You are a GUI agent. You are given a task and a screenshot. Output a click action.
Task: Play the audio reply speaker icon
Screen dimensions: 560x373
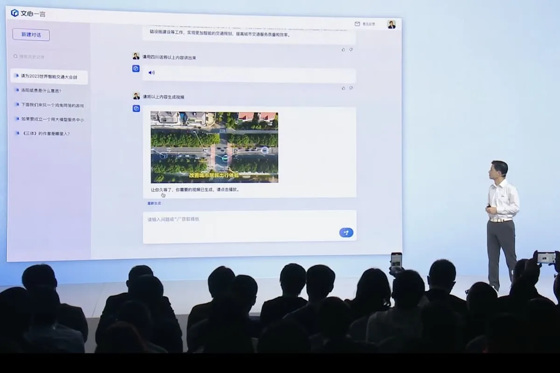151,72
